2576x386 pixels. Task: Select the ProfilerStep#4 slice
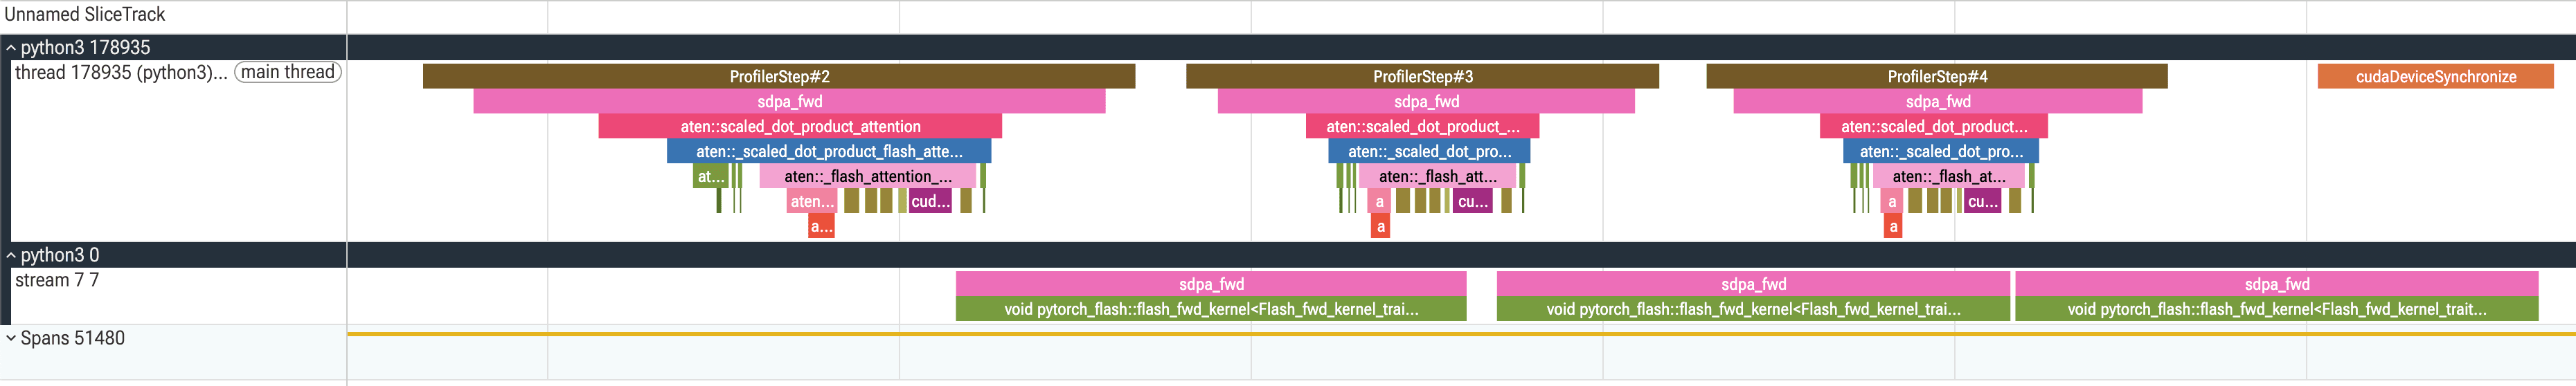click(x=1937, y=76)
